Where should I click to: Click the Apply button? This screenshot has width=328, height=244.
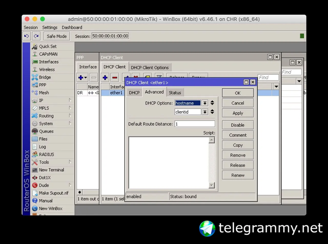238,113
